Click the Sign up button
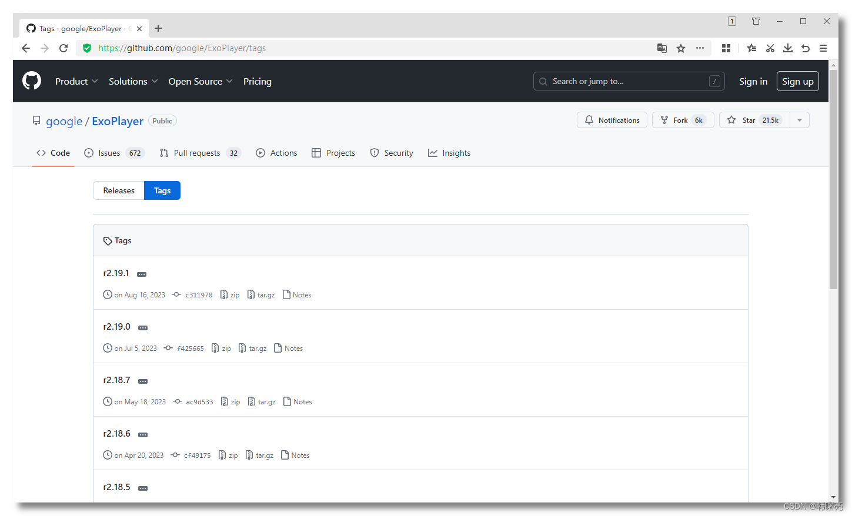Screen dimensions: 852x516 point(798,81)
